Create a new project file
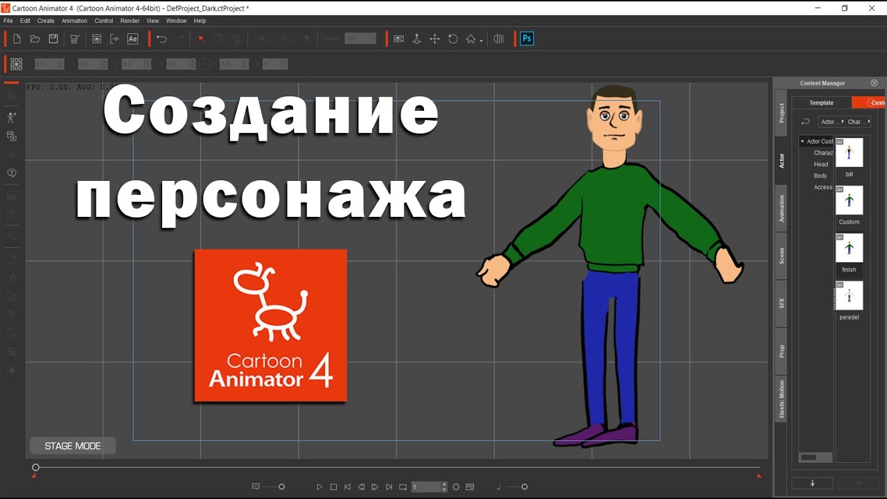 (x=17, y=39)
